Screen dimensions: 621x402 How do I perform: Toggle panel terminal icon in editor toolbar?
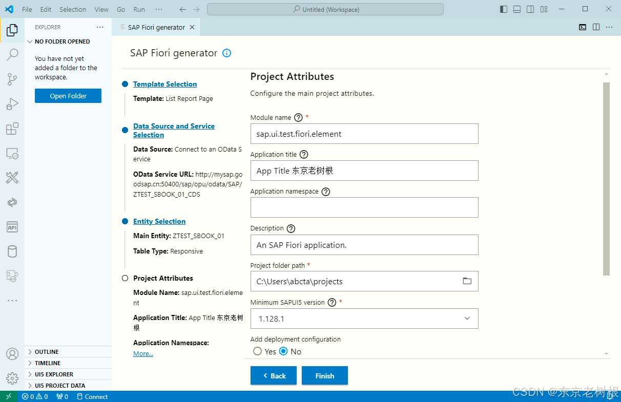tap(583, 27)
